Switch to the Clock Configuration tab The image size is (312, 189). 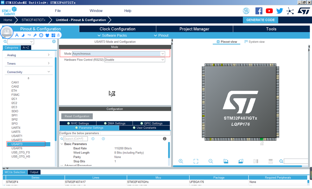click(118, 29)
